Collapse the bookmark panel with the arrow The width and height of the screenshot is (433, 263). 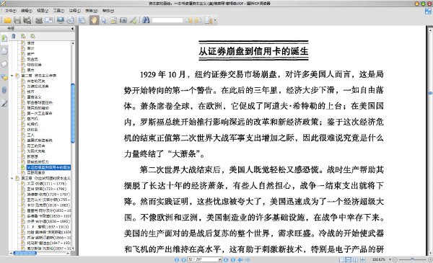point(72,28)
